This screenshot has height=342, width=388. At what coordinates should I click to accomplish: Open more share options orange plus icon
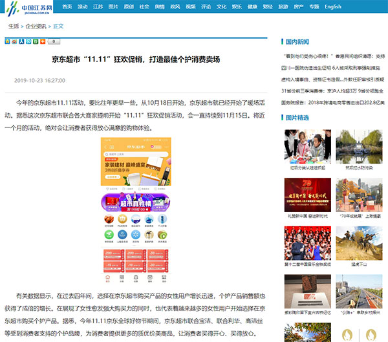click(43, 41)
